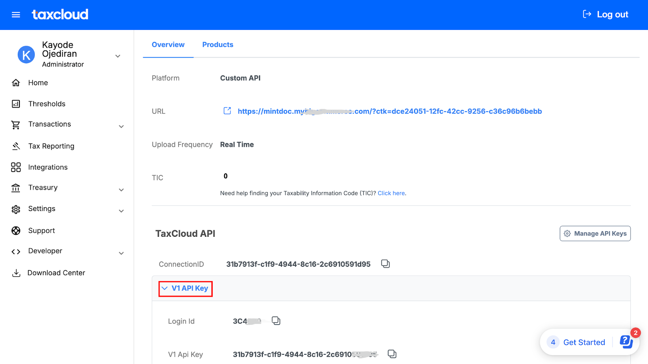The image size is (648, 364).
Task: Click the Get Started button
Action: point(584,342)
